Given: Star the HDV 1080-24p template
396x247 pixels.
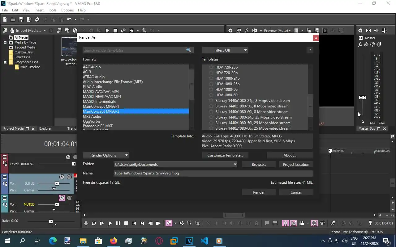Looking at the screenshot, I should pos(211,78).
